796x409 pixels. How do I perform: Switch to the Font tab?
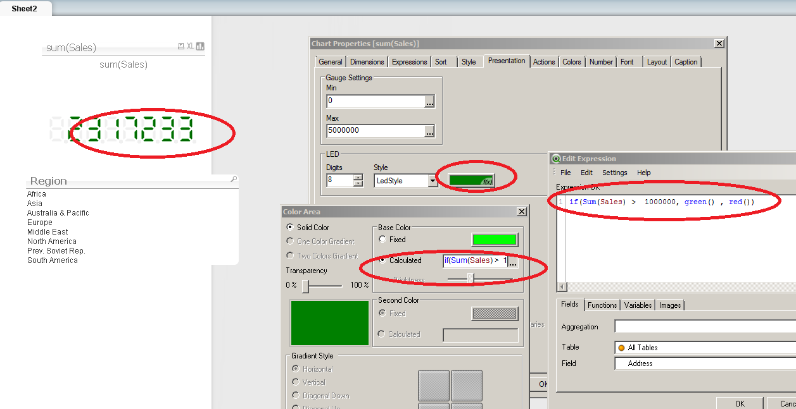point(627,62)
